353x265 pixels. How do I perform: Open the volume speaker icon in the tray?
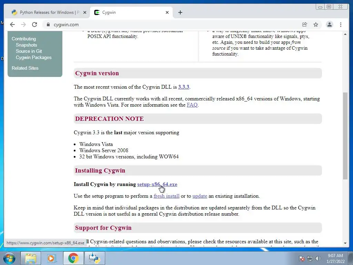(x=318, y=259)
